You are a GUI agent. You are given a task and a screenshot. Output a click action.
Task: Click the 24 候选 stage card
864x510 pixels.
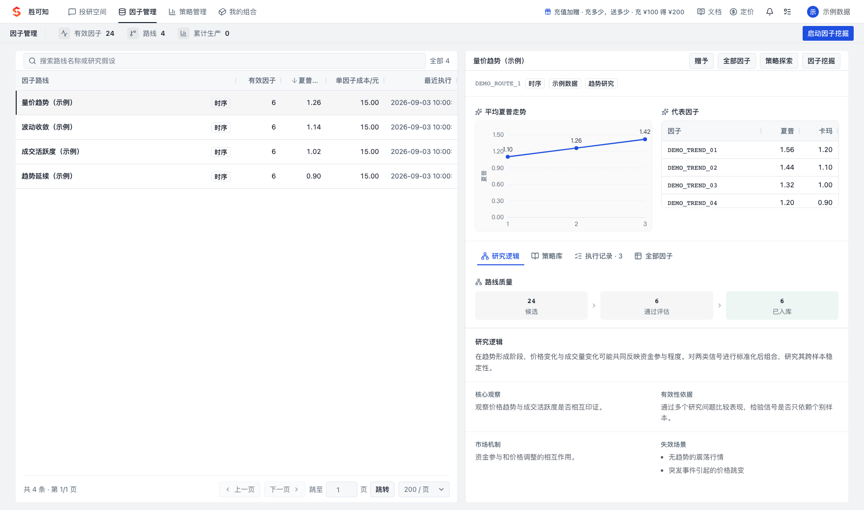click(x=531, y=306)
